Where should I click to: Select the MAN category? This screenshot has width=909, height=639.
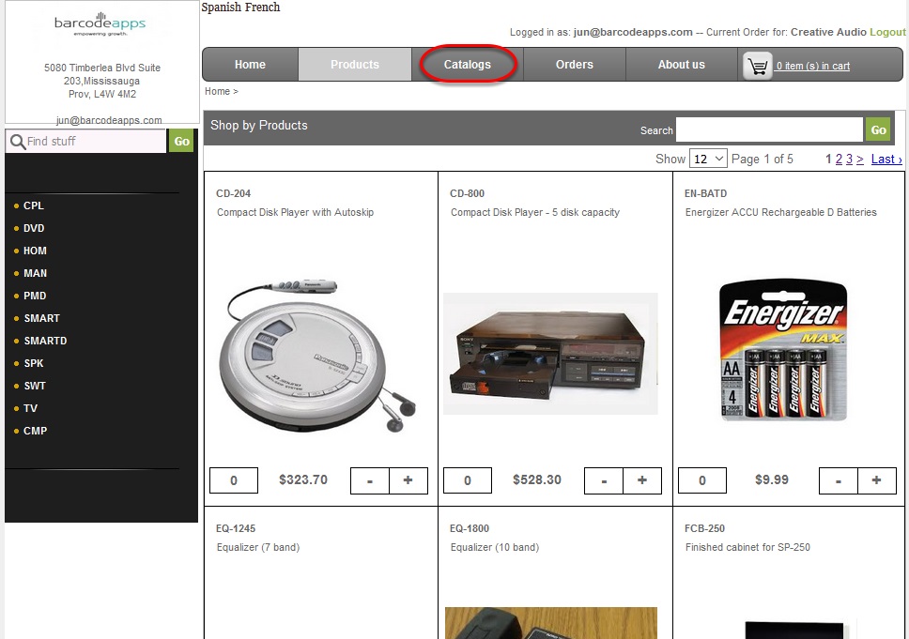tap(36, 273)
